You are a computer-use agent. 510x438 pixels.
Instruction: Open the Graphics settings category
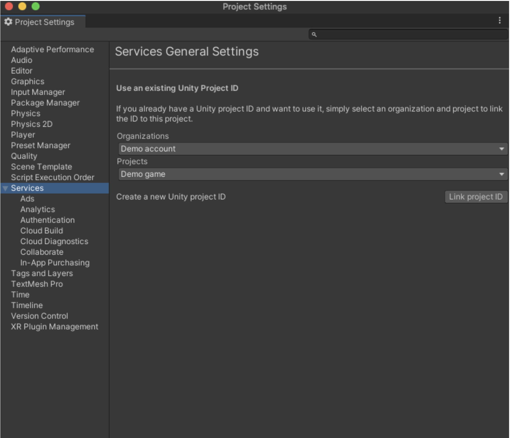28,82
